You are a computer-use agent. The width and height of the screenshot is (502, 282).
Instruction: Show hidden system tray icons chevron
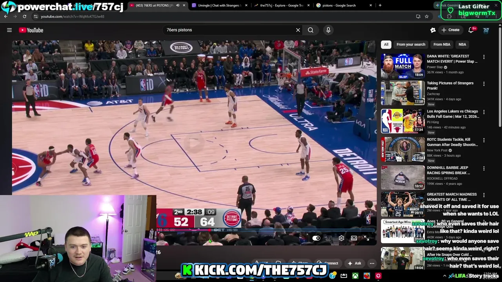coord(444,276)
